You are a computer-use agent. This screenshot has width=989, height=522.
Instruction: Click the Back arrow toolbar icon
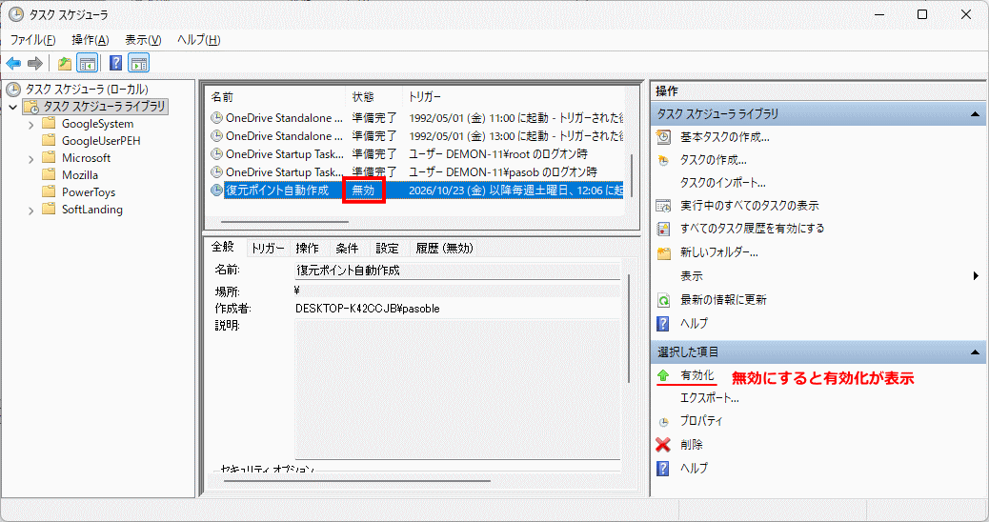(x=13, y=63)
